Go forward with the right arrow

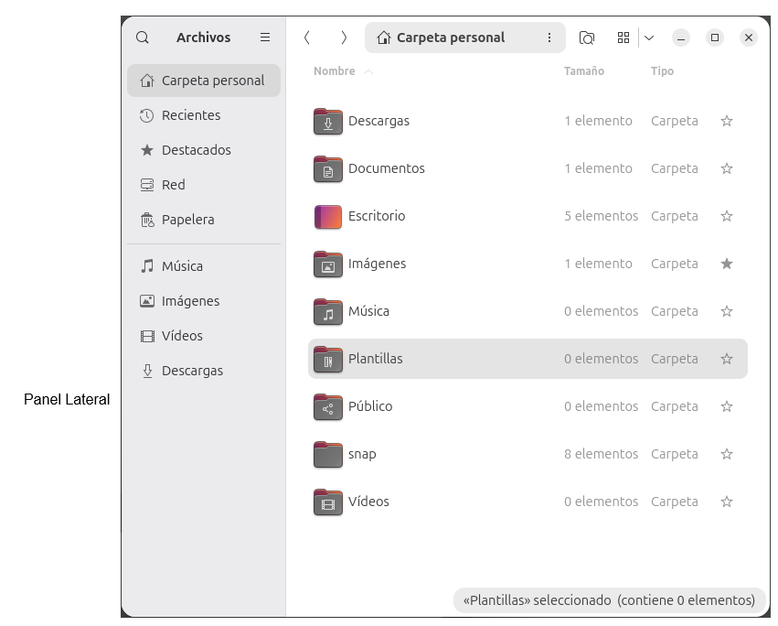pyautogui.click(x=344, y=38)
